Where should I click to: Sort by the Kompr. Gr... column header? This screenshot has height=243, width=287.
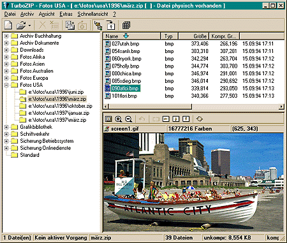pyautogui.click(x=224, y=36)
